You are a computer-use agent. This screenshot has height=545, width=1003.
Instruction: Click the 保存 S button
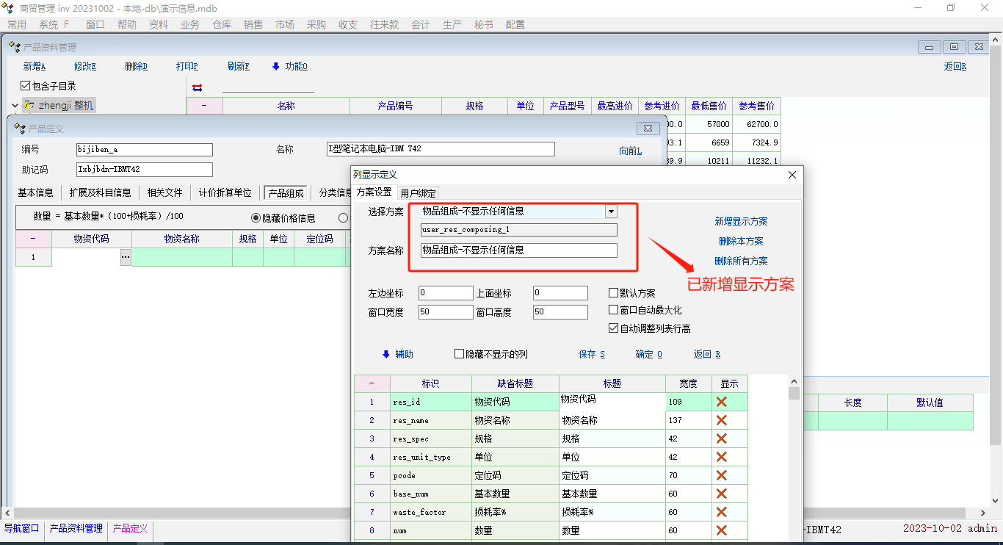(591, 354)
